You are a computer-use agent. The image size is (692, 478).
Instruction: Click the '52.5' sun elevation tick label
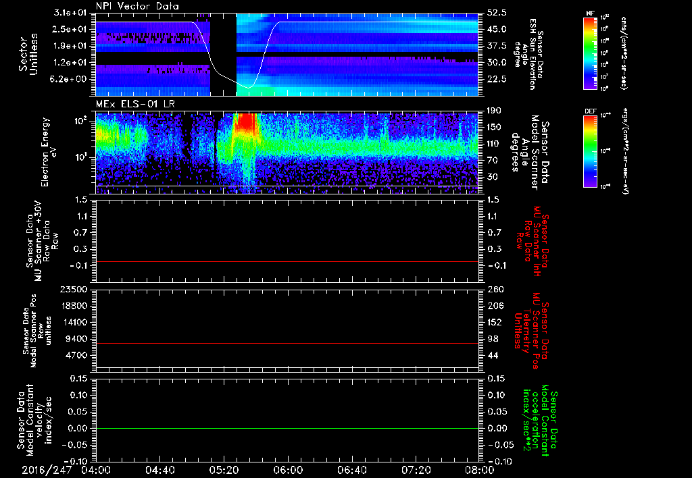click(497, 13)
